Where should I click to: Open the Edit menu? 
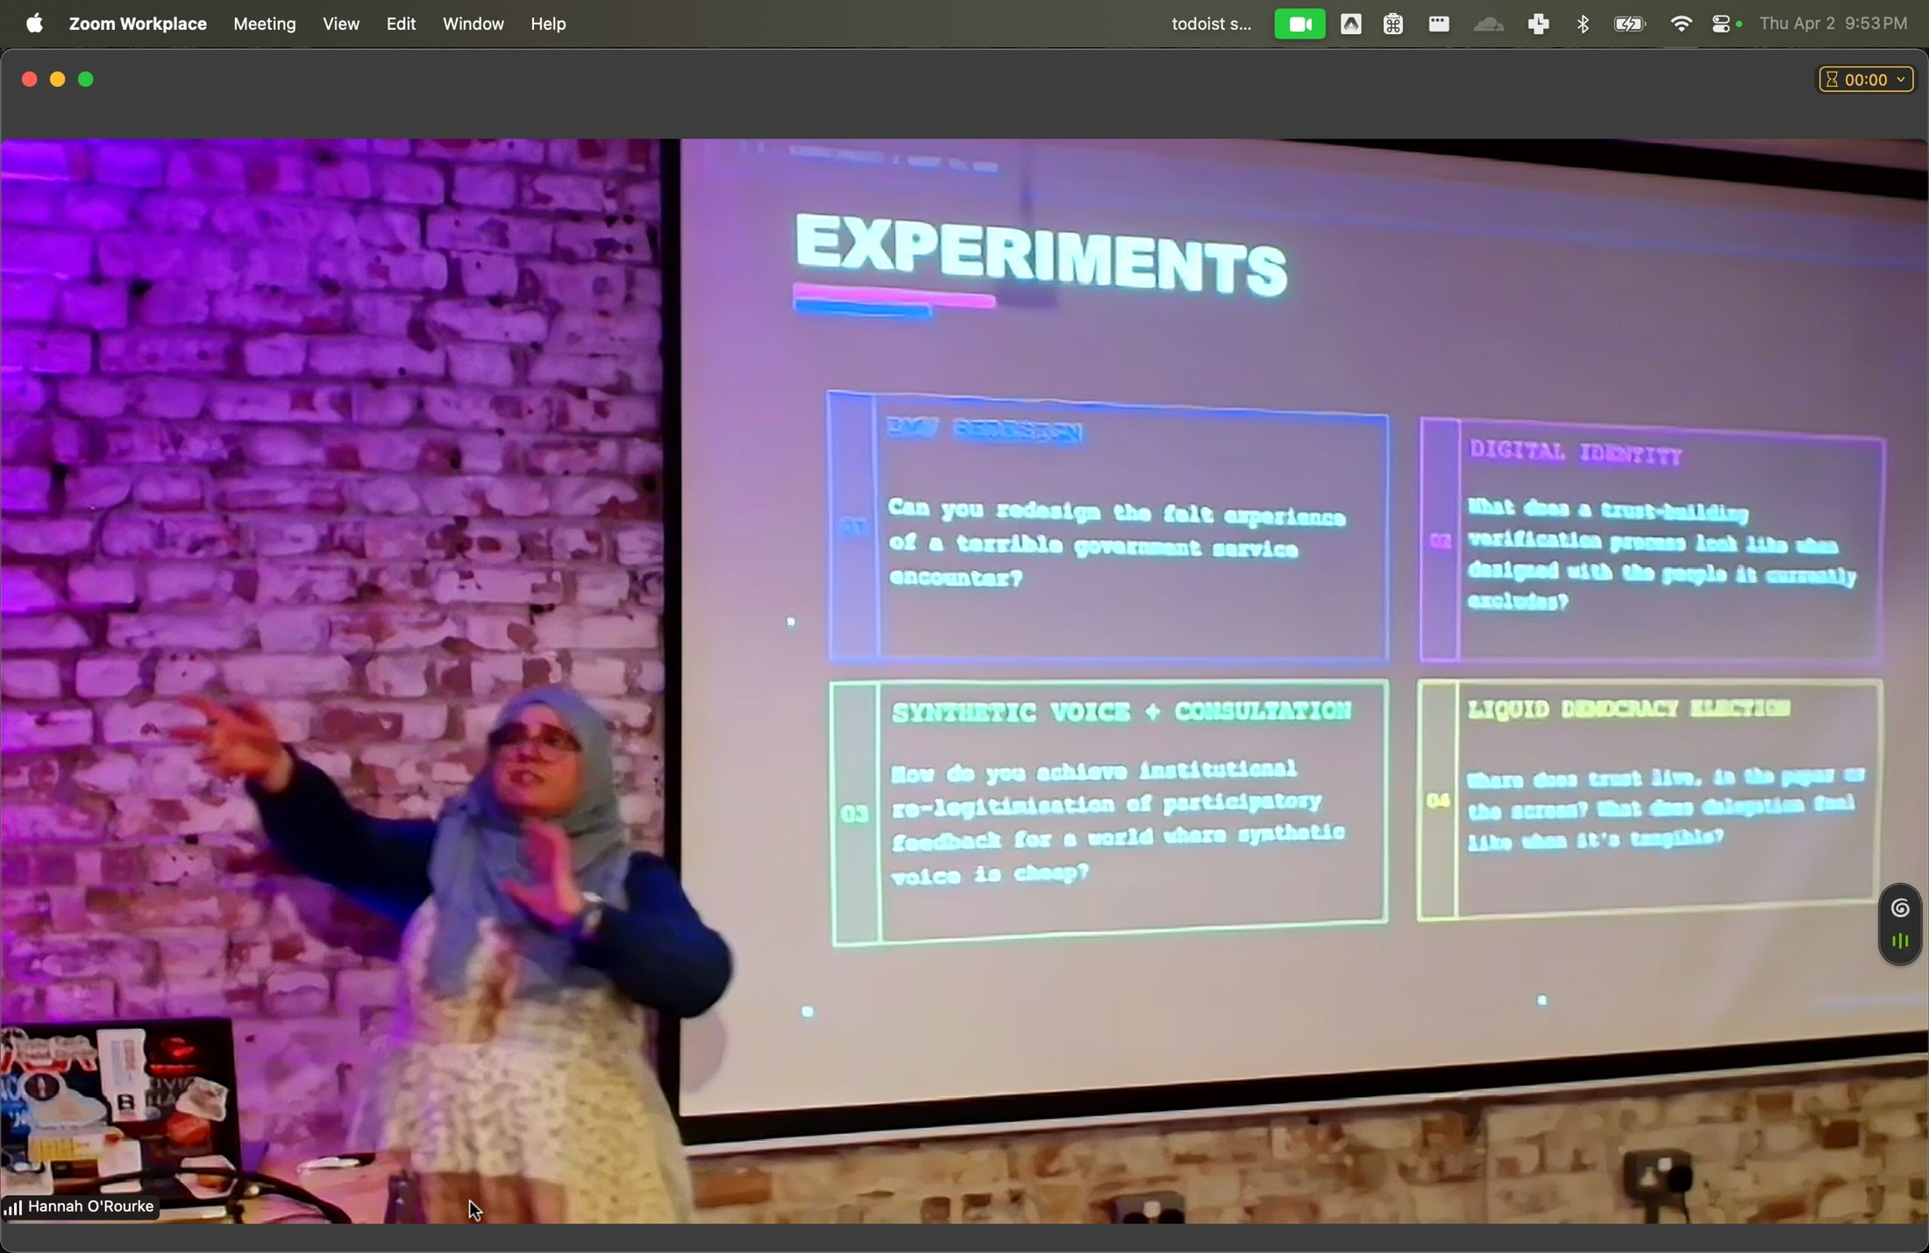(x=401, y=24)
